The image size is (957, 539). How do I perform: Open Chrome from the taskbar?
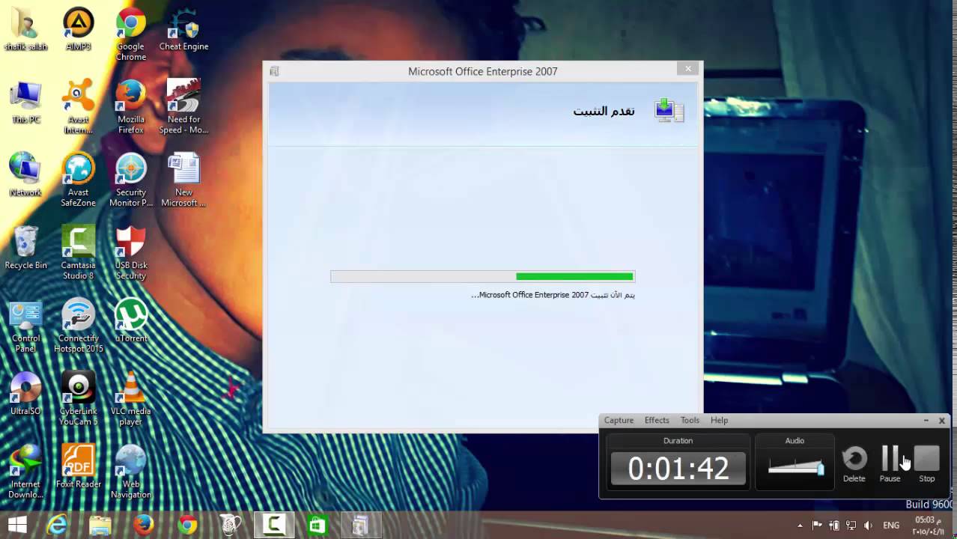[x=187, y=525]
